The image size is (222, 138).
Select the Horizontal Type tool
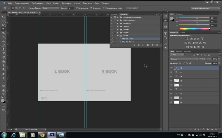pyautogui.click(x=4, y=78)
